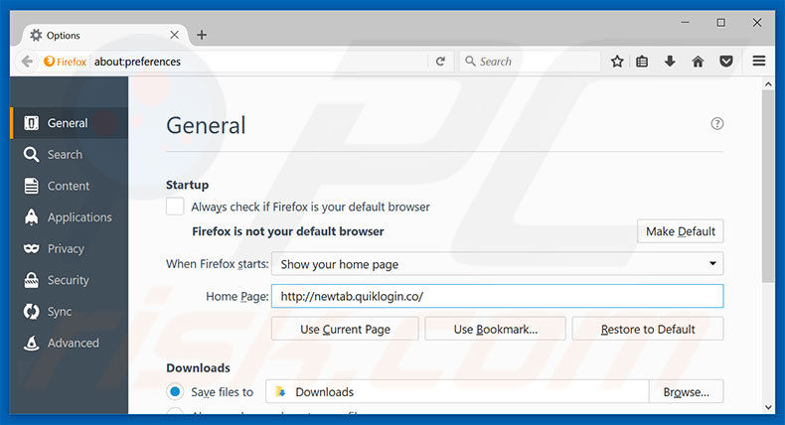Open the Security preferences category
Viewport: 785px width, 425px height.
(x=70, y=280)
